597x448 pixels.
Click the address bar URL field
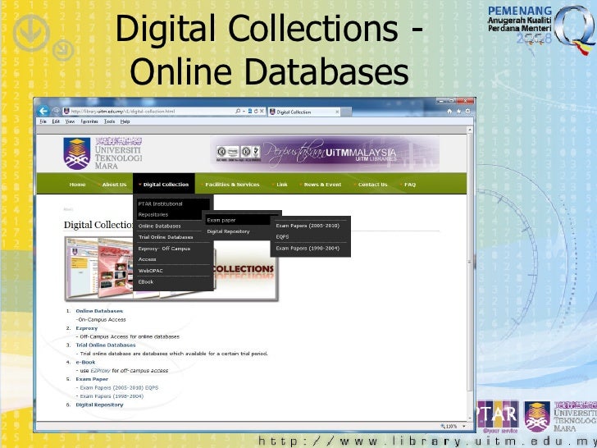[153, 112]
